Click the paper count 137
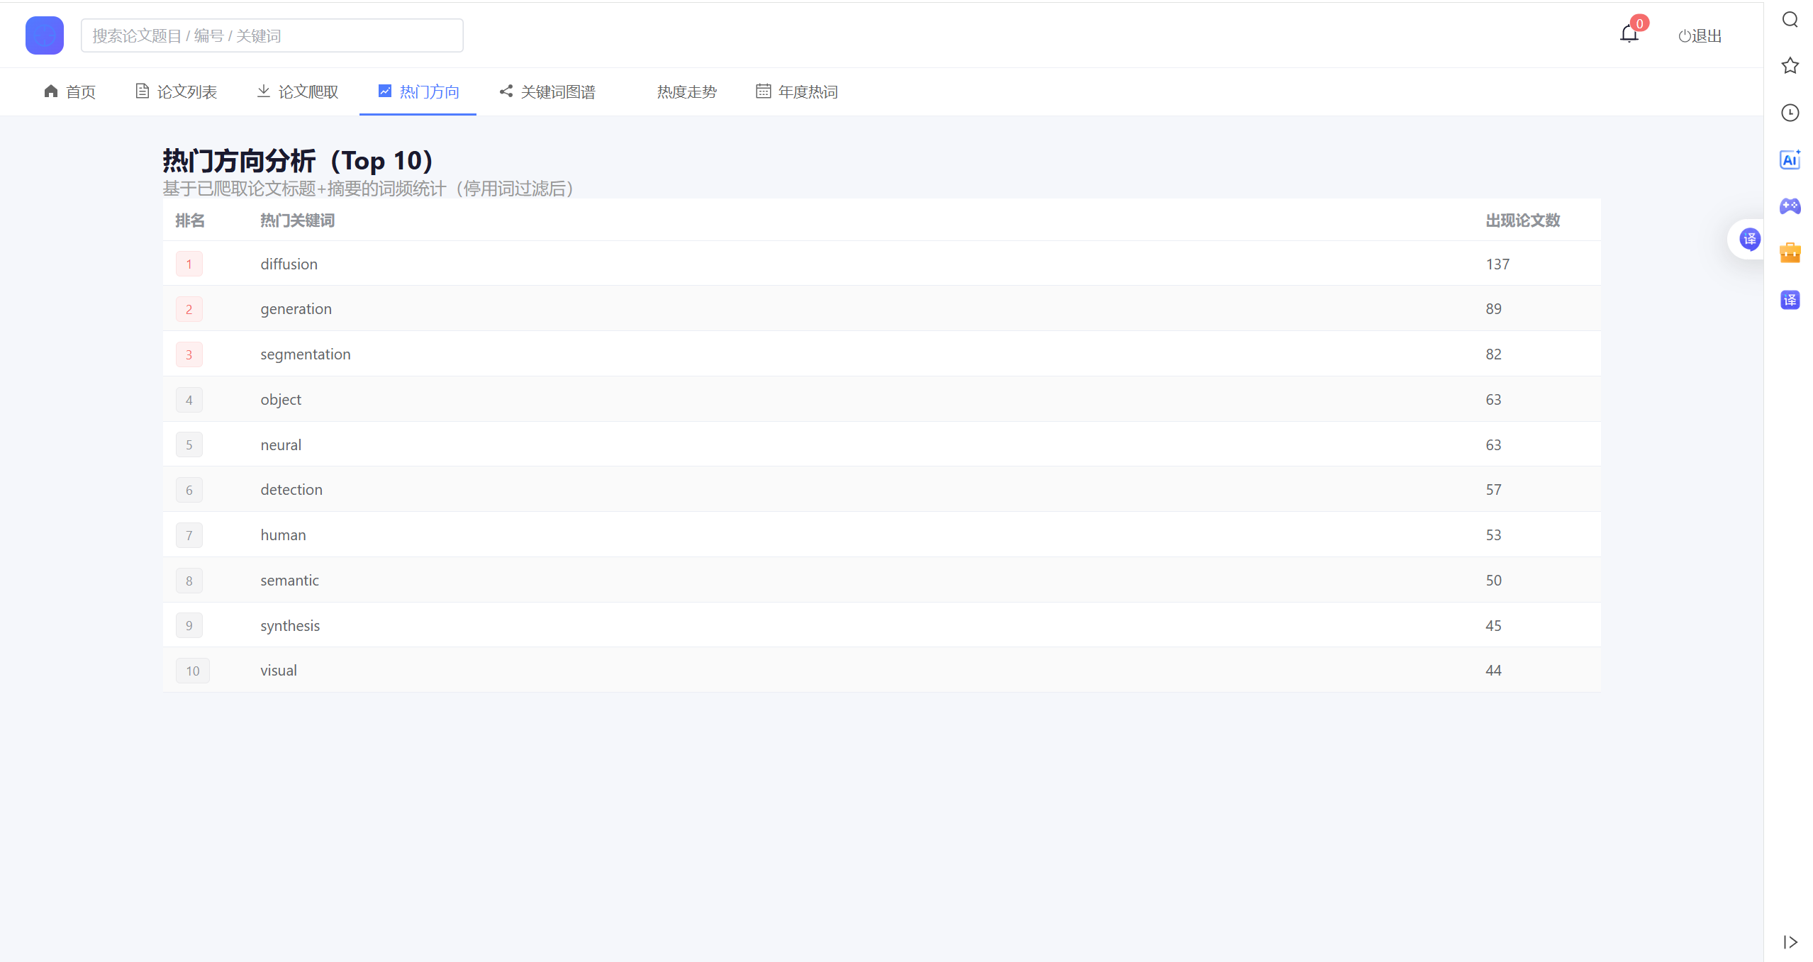Screen dimensions: 1813x962 1497,264
